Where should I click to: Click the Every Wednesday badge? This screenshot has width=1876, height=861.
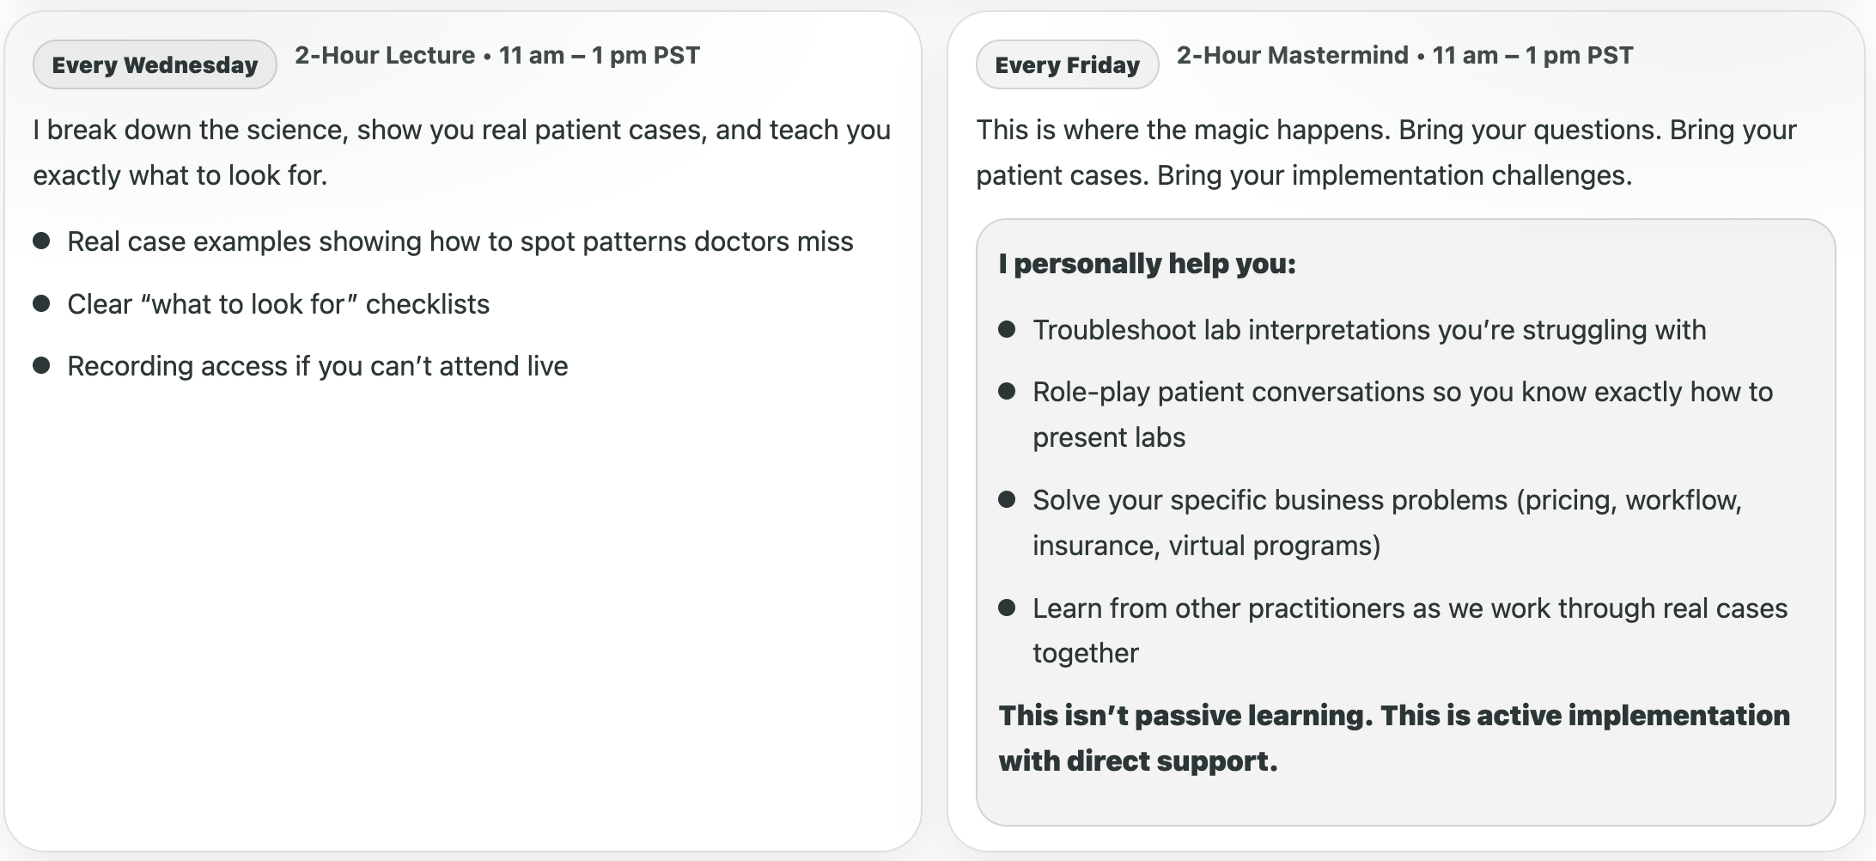155,64
